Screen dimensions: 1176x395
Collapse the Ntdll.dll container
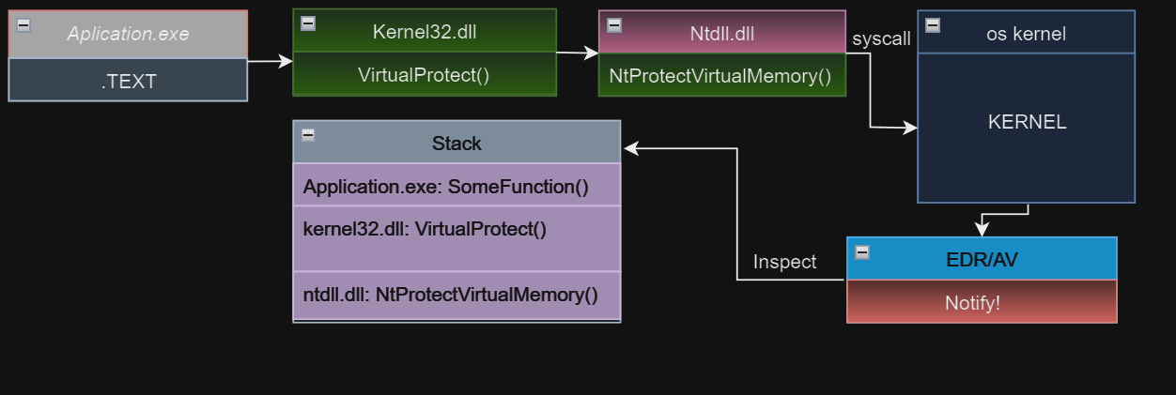(614, 25)
